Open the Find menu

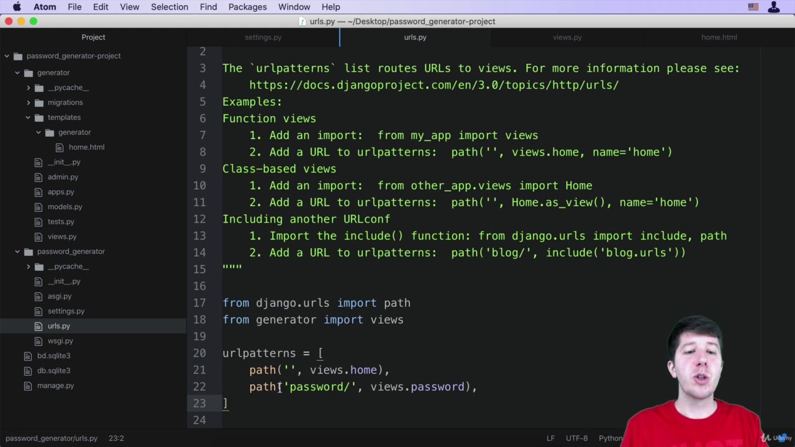click(x=208, y=7)
